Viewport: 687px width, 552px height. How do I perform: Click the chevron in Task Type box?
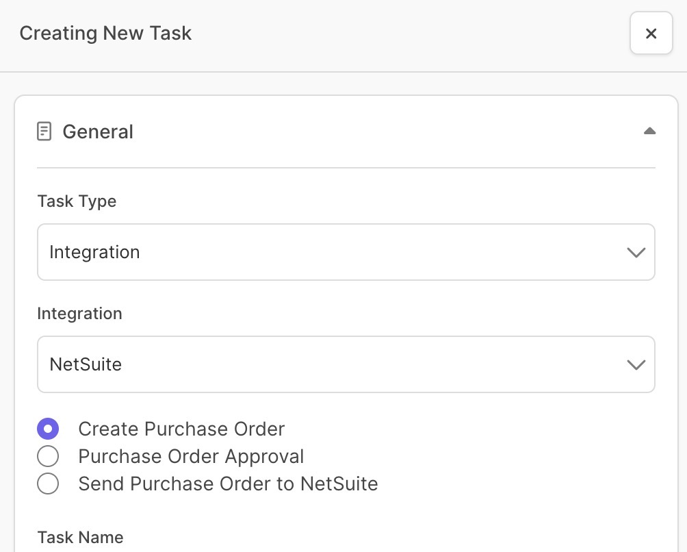(x=636, y=253)
